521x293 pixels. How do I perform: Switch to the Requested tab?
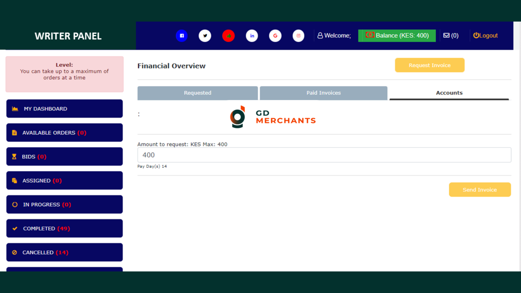[198, 93]
